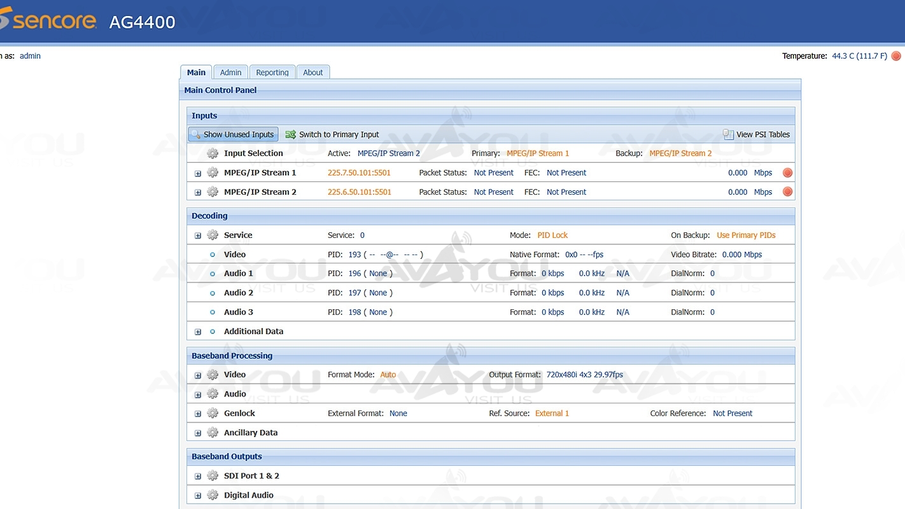Select the Audio 2 circle marker
The height and width of the screenshot is (509, 905).
coord(213,293)
